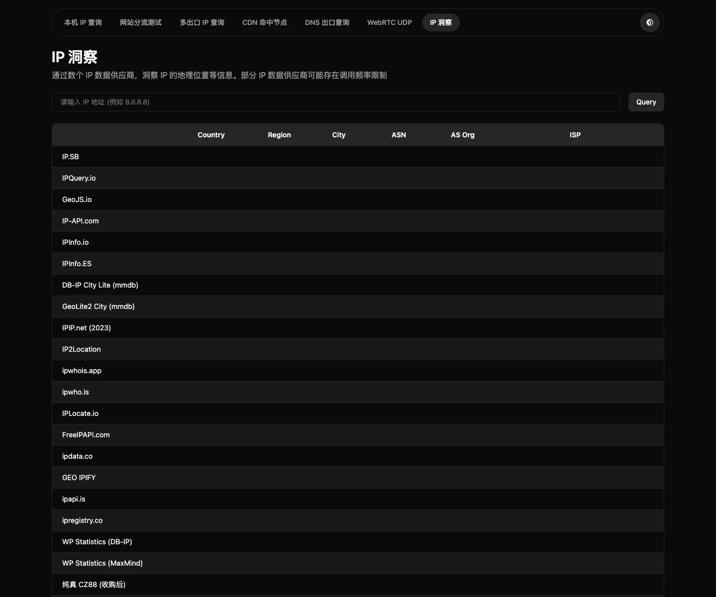716x597 pixels.
Task: Select the GeoJS.io provider row
Action: (x=358, y=199)
